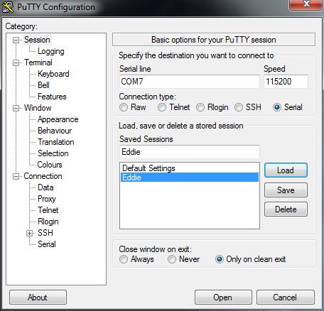Click the About button
Viewport: 324px width, 311px height.
click(x=38, y=298)
